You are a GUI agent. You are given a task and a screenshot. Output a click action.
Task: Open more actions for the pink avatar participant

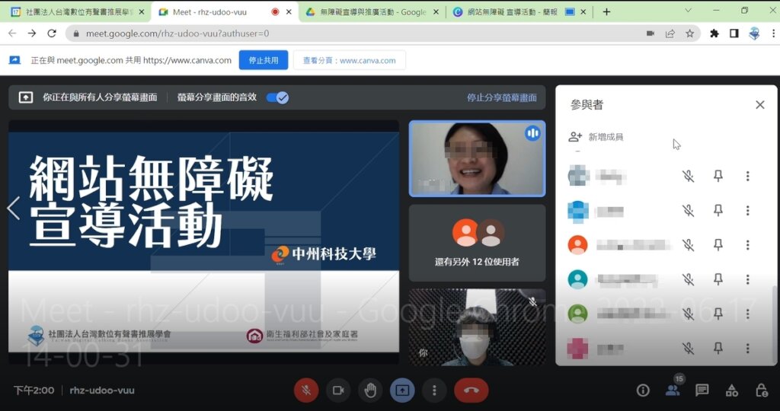click(747, 349)
